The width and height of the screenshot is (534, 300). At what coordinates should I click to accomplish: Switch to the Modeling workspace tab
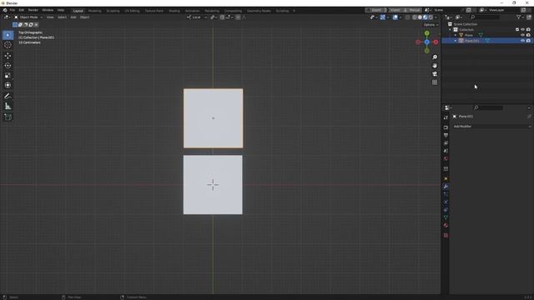(x=94, y=11)
